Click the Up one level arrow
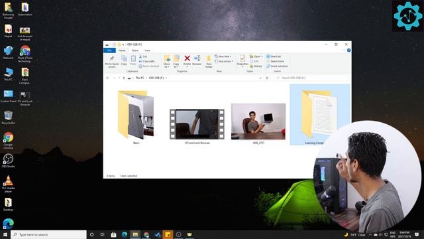Image resolution: width=424 pixels, height=239 pixels. (124, 78)
